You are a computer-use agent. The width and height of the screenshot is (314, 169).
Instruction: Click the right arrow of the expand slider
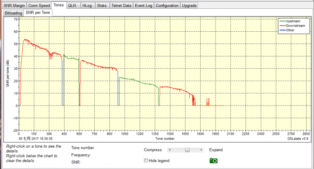[201, 150]
